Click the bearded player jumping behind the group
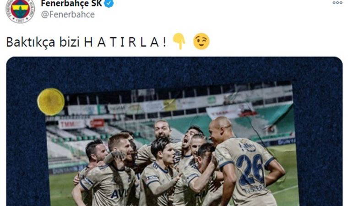This screenshot has height=206, width=348. (163, 130)
